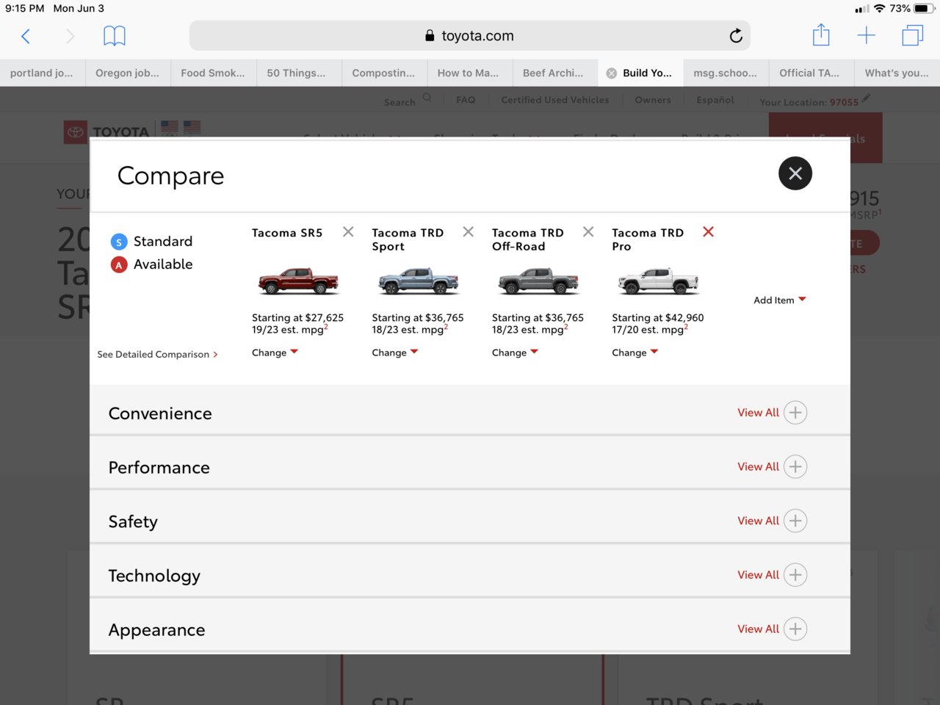Click View All for Technology
The image size is (940, 705).
click(758, 575)
